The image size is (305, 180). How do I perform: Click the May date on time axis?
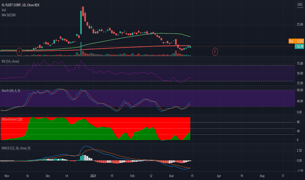tap(262, 176)
